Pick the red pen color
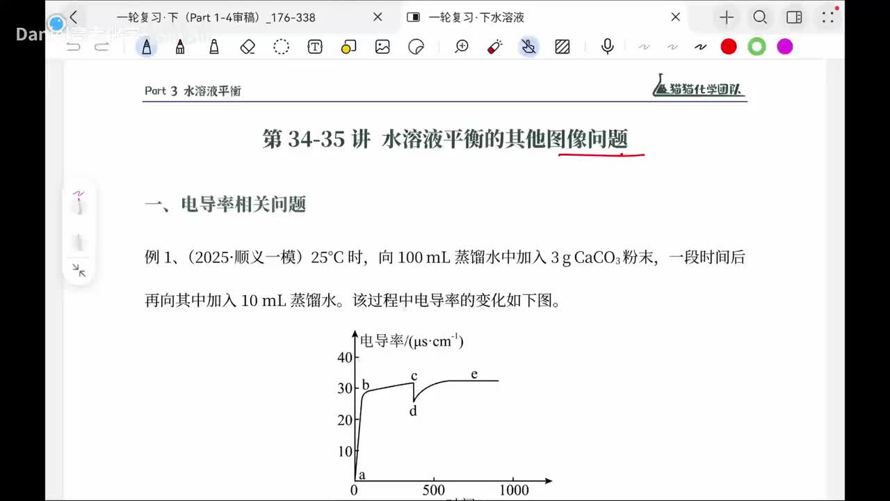The width and height of the screenshot is (890, 501). click(729, 47)
